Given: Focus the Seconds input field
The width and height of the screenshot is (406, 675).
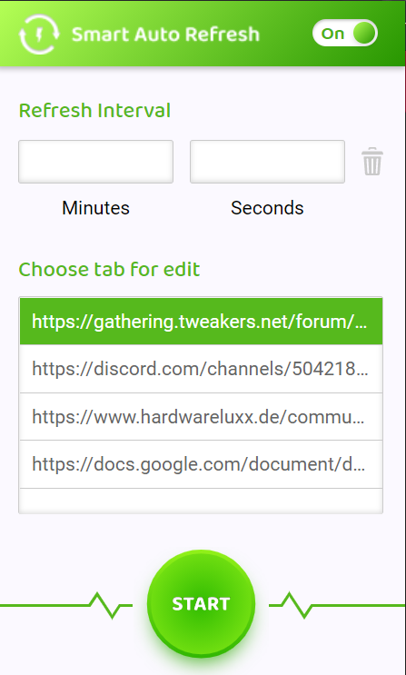Looking at the screenshot, I should [267, 162].
